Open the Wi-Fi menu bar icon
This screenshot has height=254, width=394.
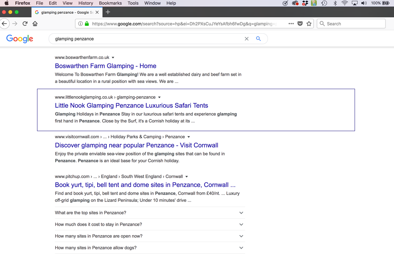coord(345,3)
